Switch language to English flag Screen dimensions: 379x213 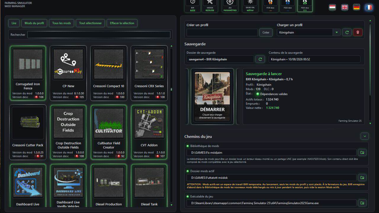(x=345, y=7)
